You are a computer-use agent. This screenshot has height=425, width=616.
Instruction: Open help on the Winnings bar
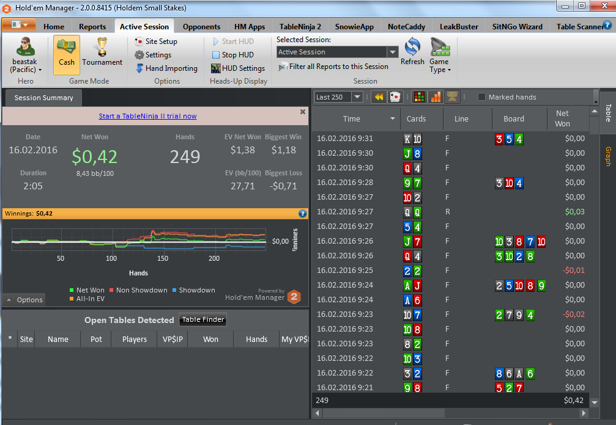coord(303,213)
